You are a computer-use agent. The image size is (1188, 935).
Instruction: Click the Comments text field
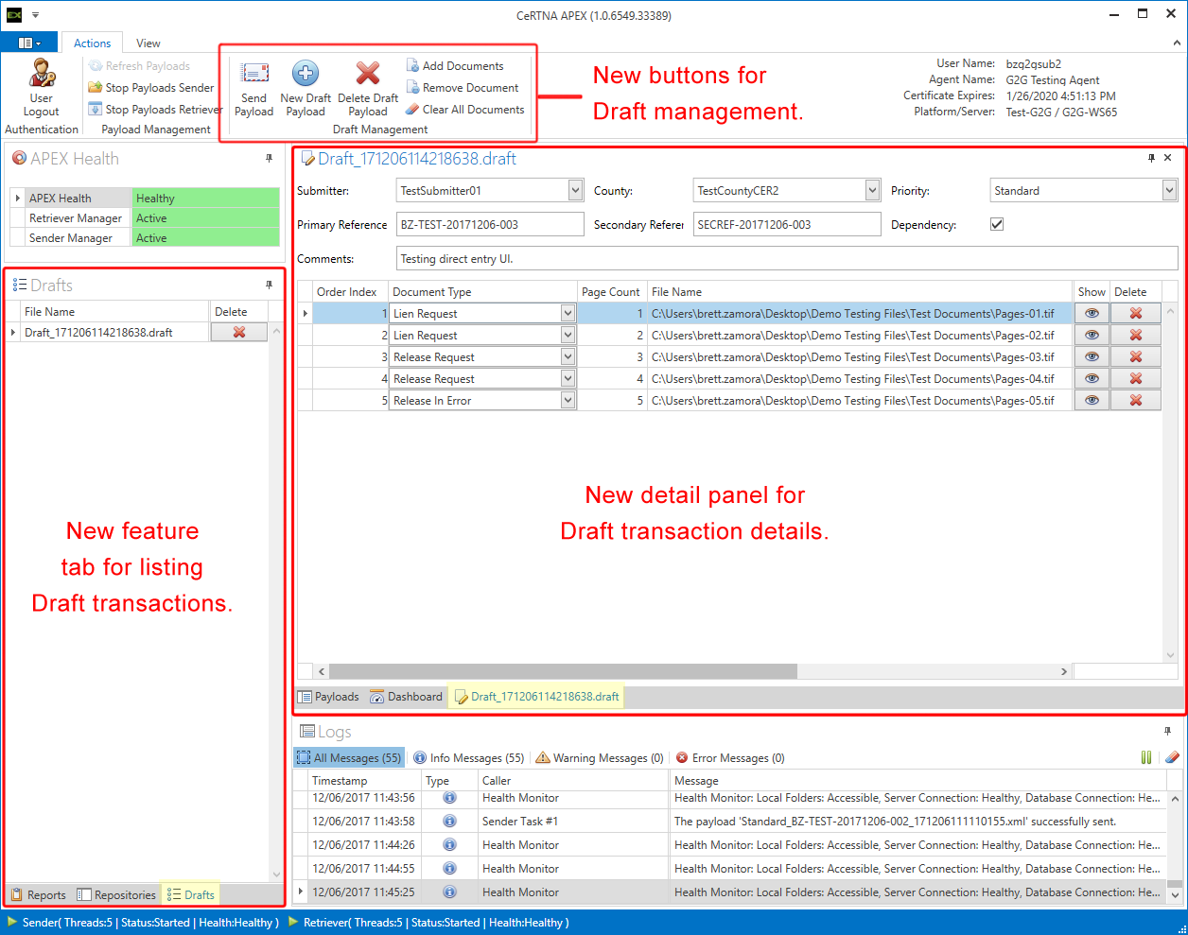point(787,259)
